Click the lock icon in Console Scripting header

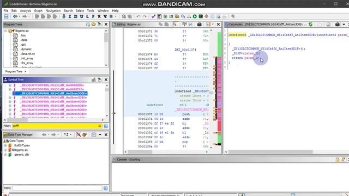point(338,160)
